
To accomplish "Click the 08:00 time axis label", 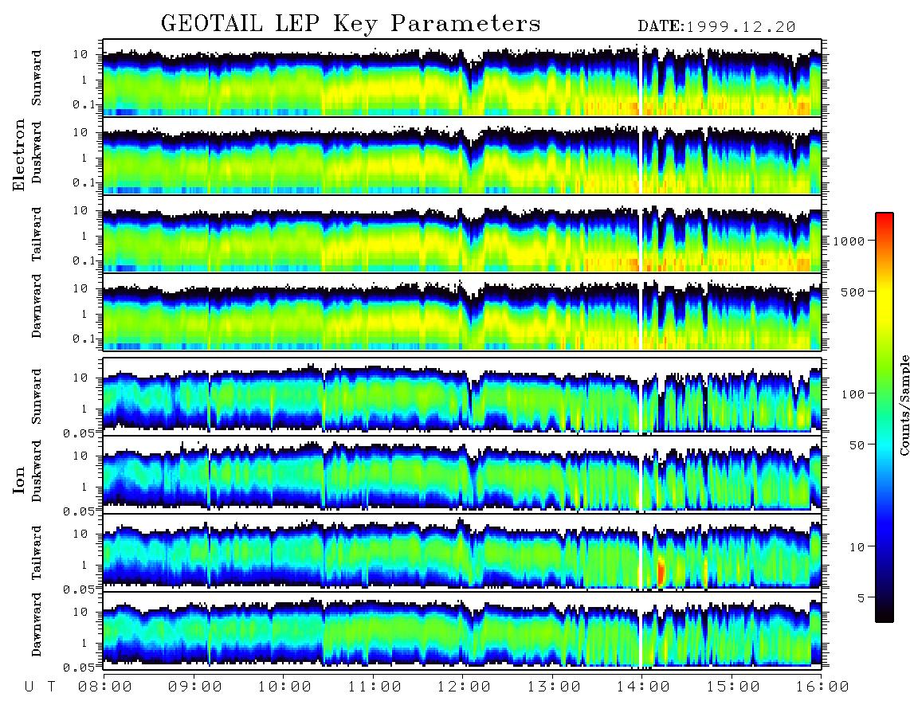I will [x=105, y=687].
